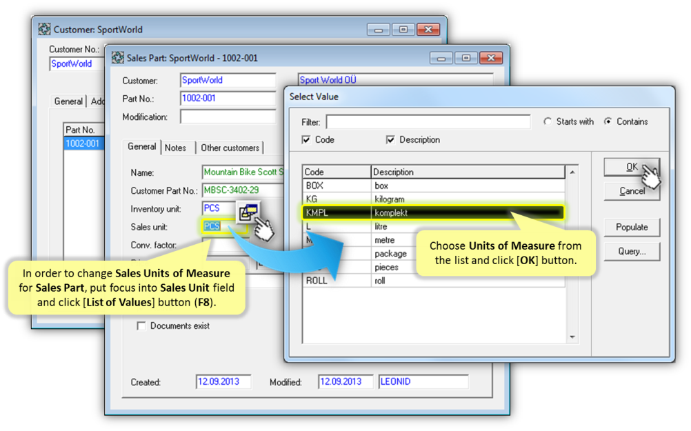The width and height of the screenshot is (691, 431).
Task: Click the Created date field
Action: [x=223, y=381]
